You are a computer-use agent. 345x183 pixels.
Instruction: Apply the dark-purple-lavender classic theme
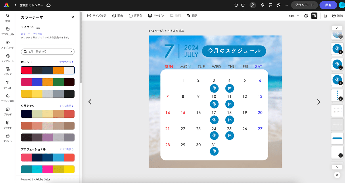click(x=48, y=137)
